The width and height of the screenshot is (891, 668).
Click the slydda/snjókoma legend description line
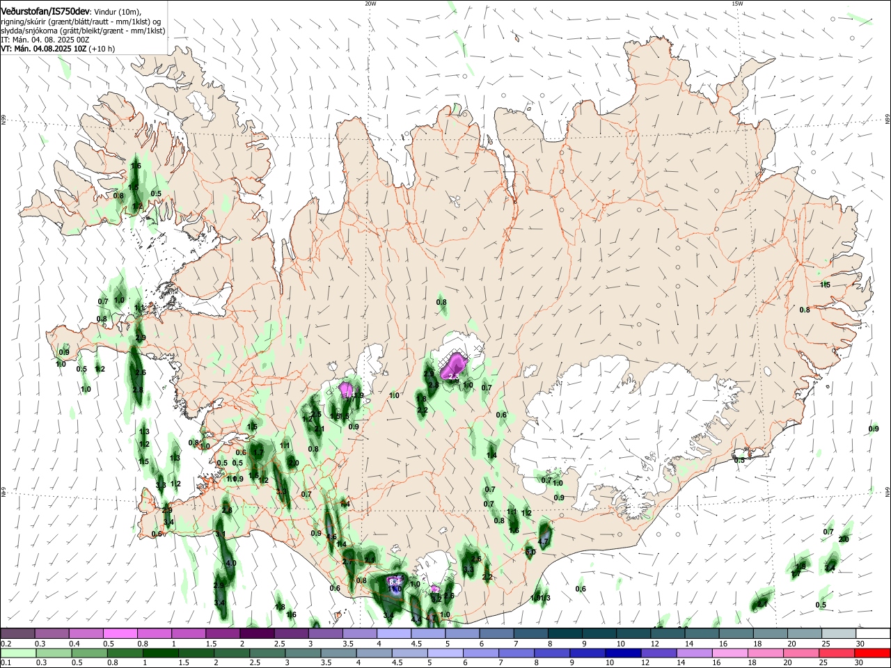pos(83,31)
